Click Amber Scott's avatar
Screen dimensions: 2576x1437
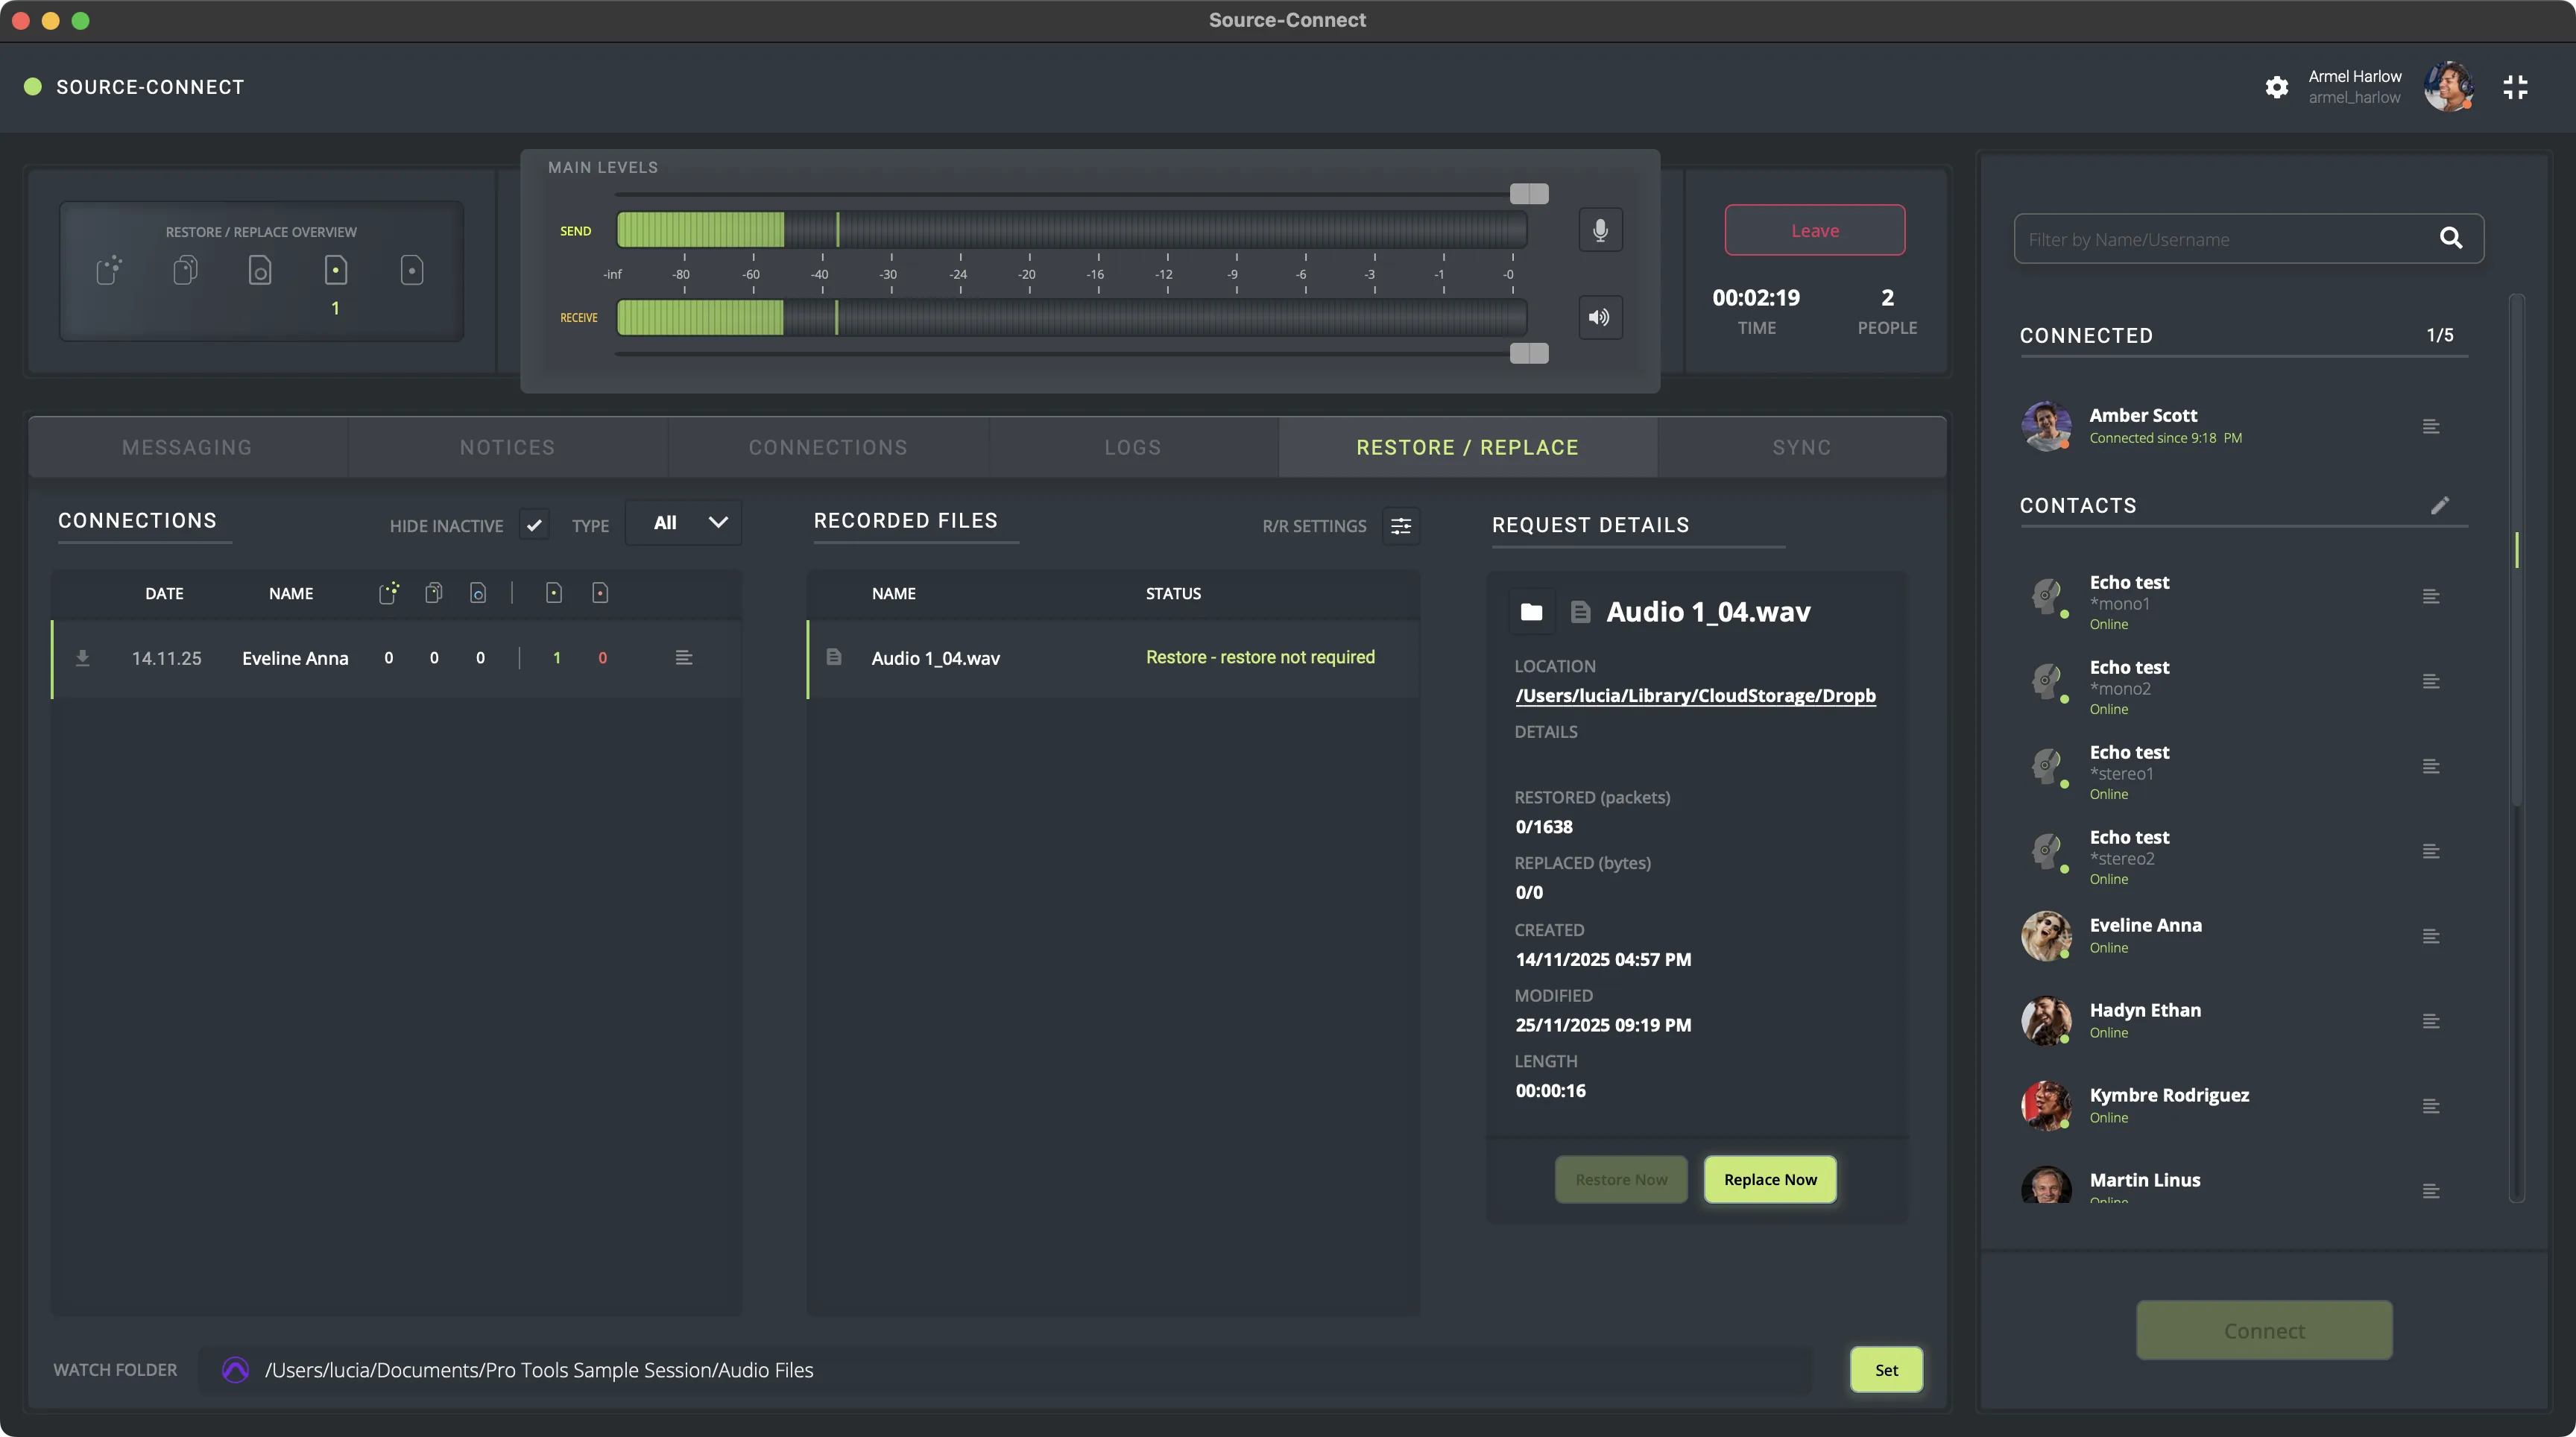[x=2046, y=427]
